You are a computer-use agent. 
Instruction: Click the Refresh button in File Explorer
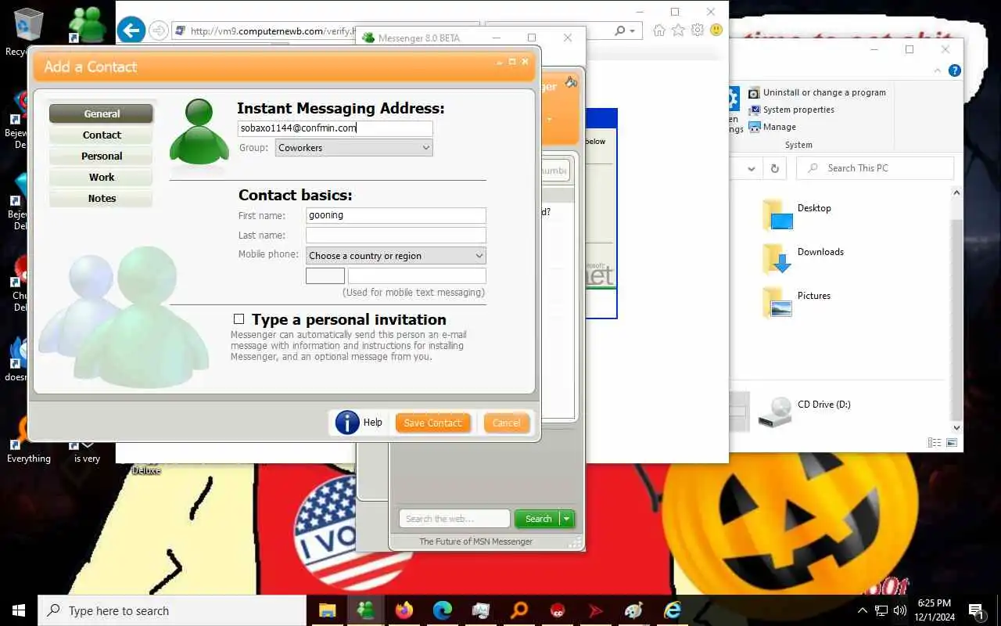point(774,168)
